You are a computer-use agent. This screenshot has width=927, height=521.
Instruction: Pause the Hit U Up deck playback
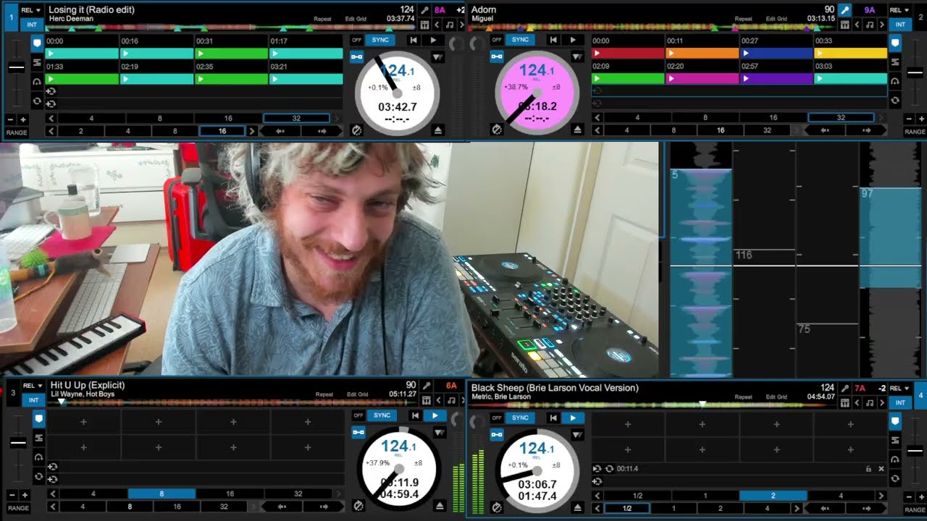[x=435, y=415]
